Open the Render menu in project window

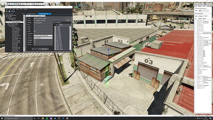tap(26, 9)
